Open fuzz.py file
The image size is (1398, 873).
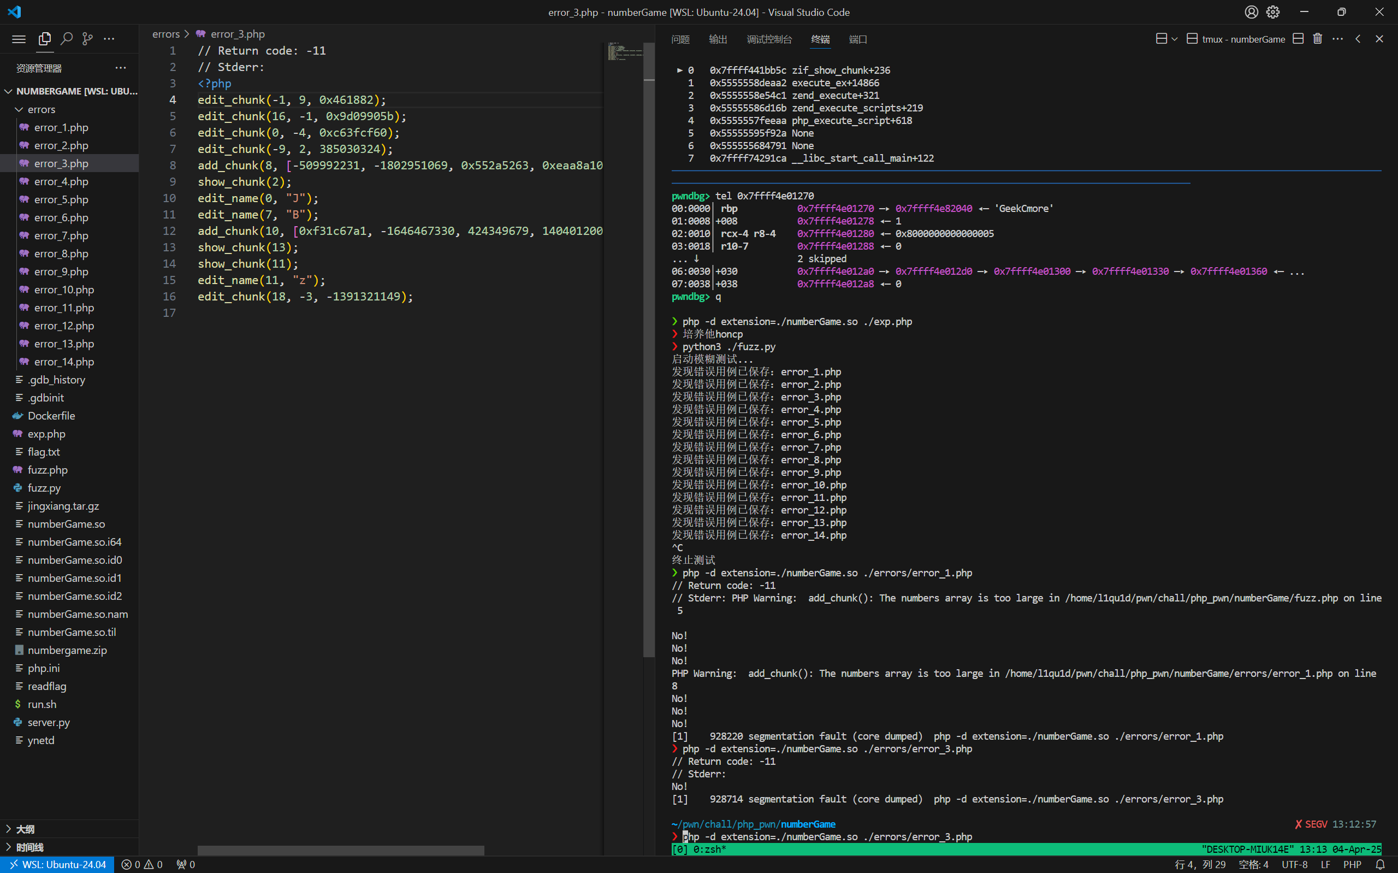point(69,488)
